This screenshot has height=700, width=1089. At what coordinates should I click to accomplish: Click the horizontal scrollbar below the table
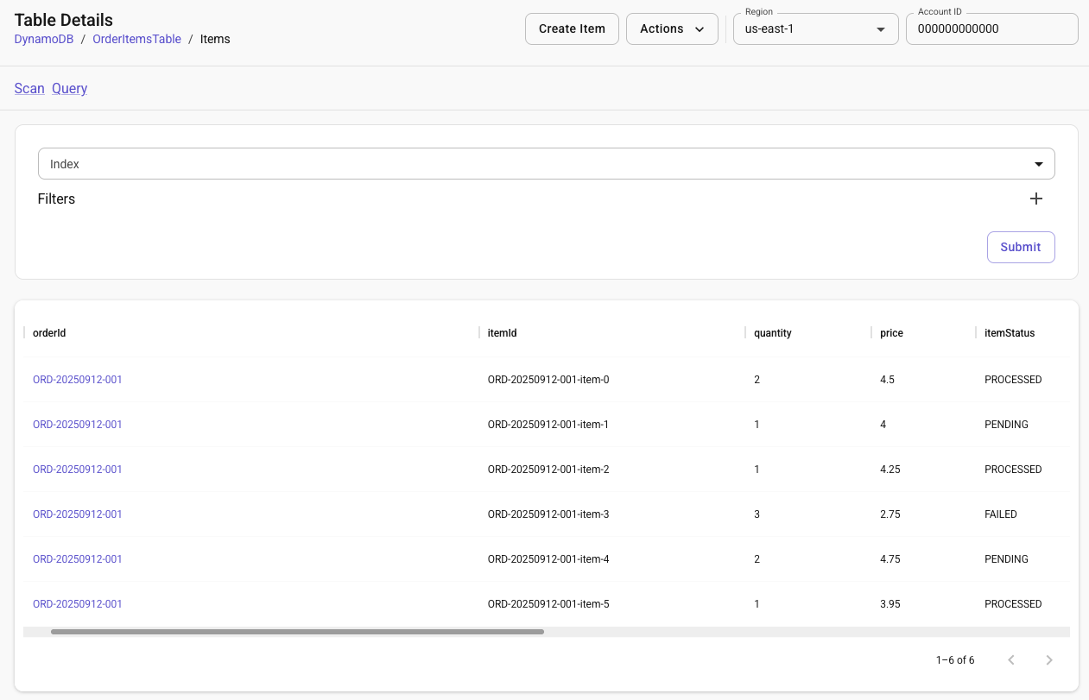297,631
